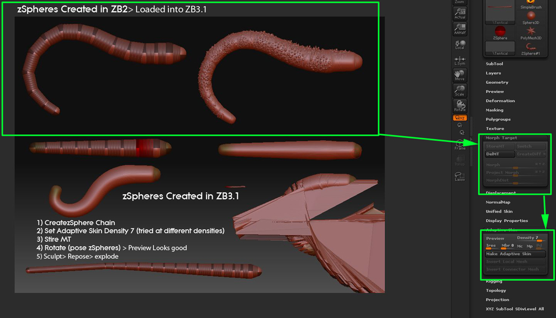
Task: Expand the Layers palette section
Action: (x=493, y=73)
